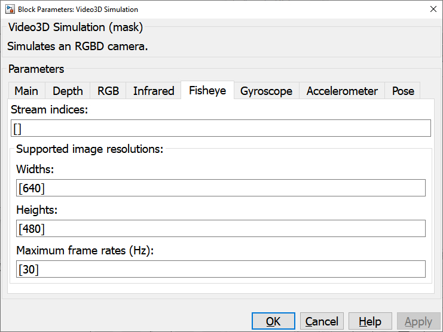Focus the Widths field containing [640]
This screenshot has width=443, height=332.
coord(221,188)
